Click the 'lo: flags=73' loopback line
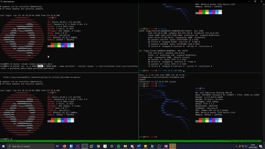The height and width of the screenshot is (149, 265). pos(164,50)
